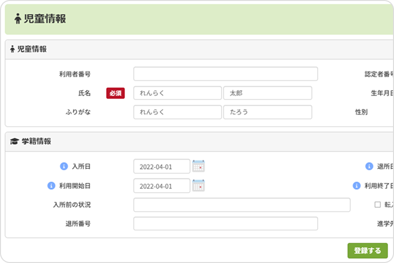Screen dimensions: 394x263
Task: Toggle the 転入 checkbox
Action: 378,204
